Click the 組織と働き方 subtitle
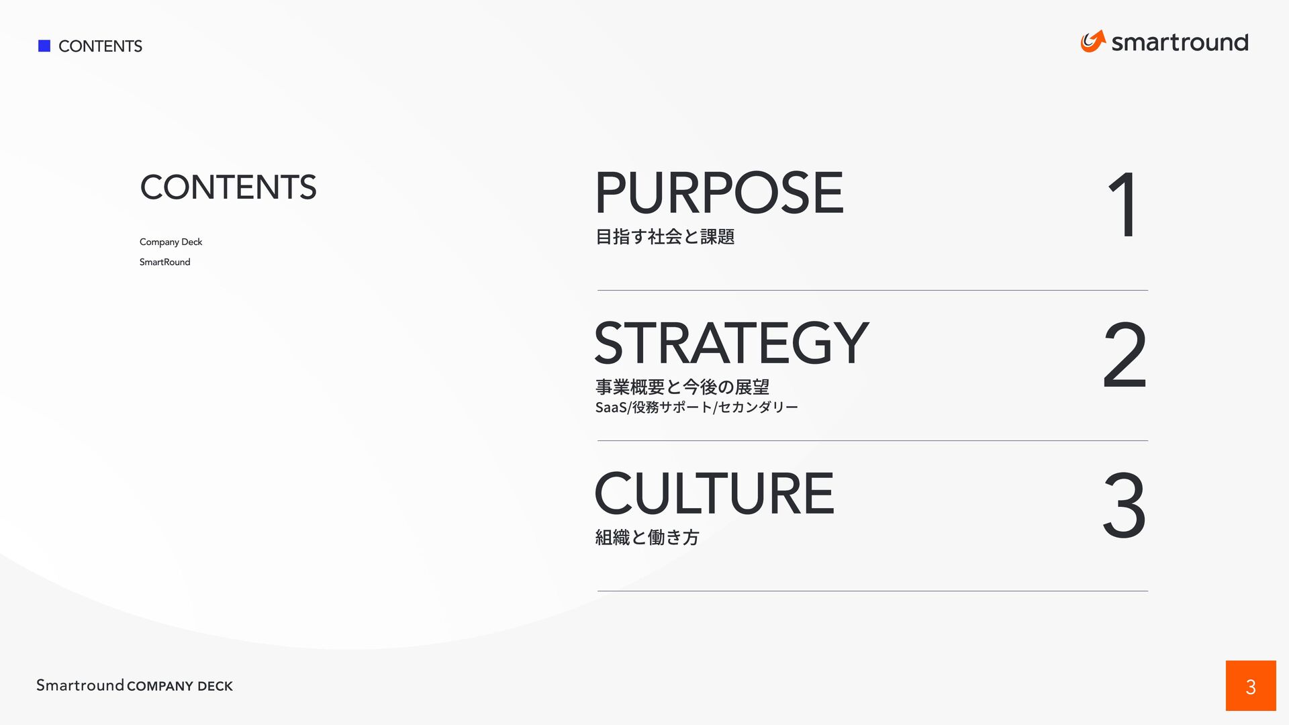Screen dimensions: 1289x725 pyautogui.click(x=647, y=537)
